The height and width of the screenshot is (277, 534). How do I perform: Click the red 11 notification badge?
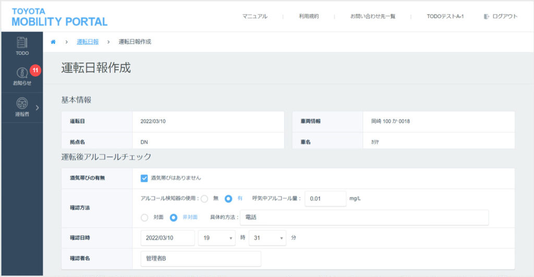tap(35, 69)
